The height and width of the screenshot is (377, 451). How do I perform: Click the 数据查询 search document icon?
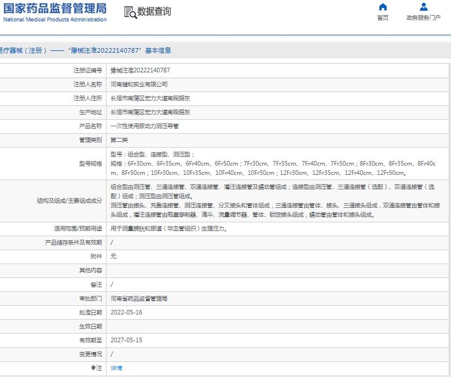(130, 12)
